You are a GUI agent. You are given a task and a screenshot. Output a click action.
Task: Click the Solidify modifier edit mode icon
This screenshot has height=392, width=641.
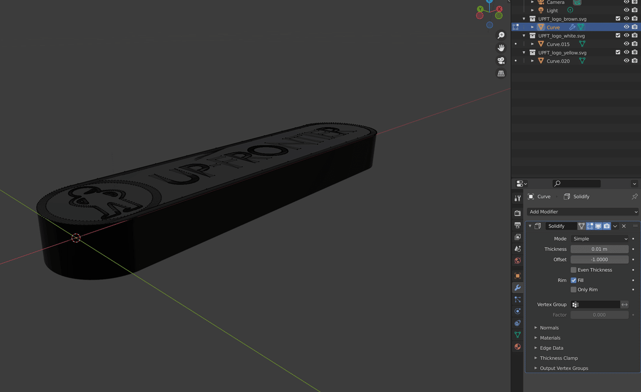tap(590, 226)
